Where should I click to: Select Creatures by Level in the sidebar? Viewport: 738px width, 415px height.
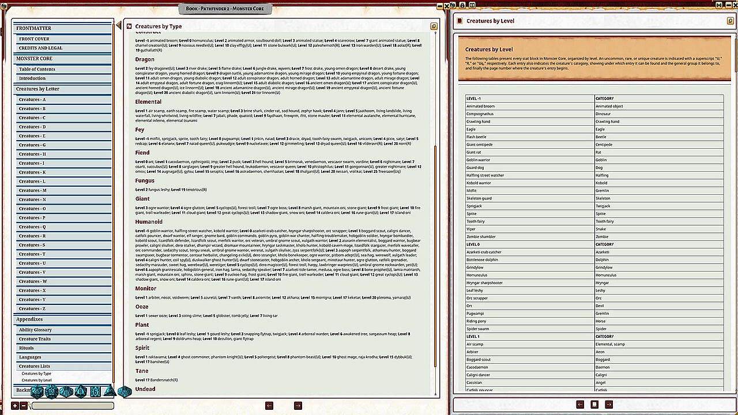[37, 380]
